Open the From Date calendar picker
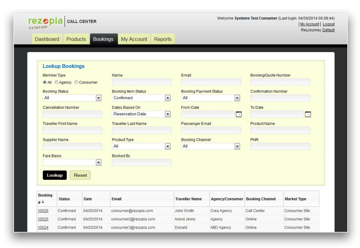 pyautogui.click(x=238, y=114)
